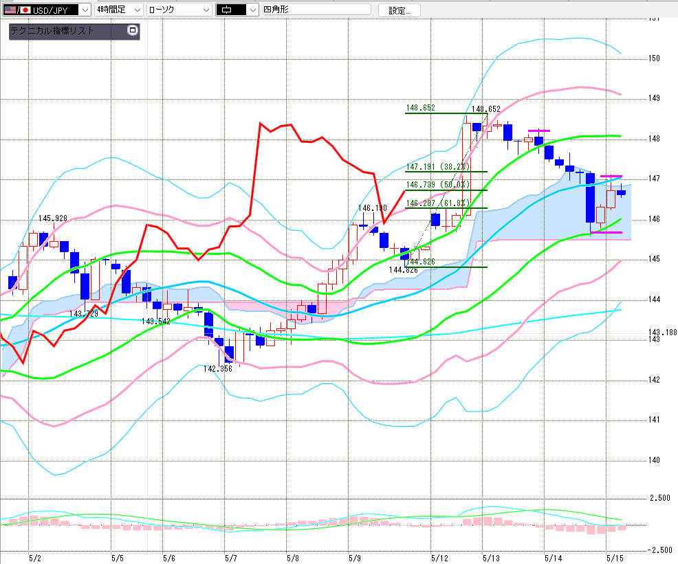Click the テクニカル指標リスト panel title
The height and width of the screenshot is (564, 678).
pyautogui.click(x=52, y=31)
